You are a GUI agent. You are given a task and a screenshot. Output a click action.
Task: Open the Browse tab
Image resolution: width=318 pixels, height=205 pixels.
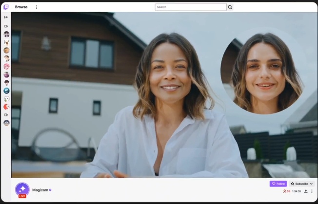[21, 7]
